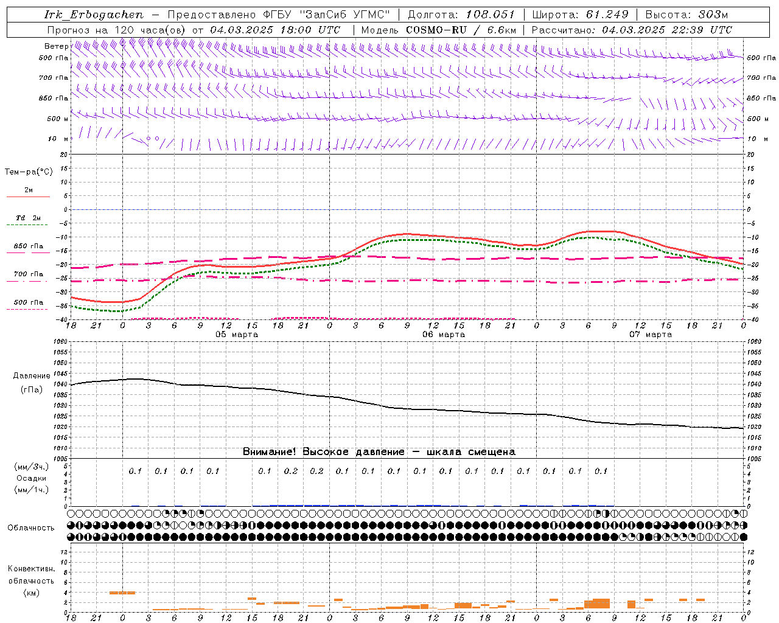Click the first 0.2 precipitation value

tap(290, 471)
